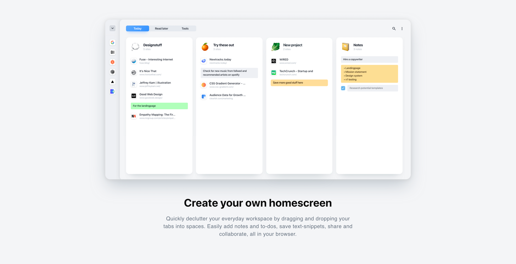The height and width of the screenshot is (264, 516).
Task: Open the WIRED site link
Action: pyautogui.click(x=284, y=60)
